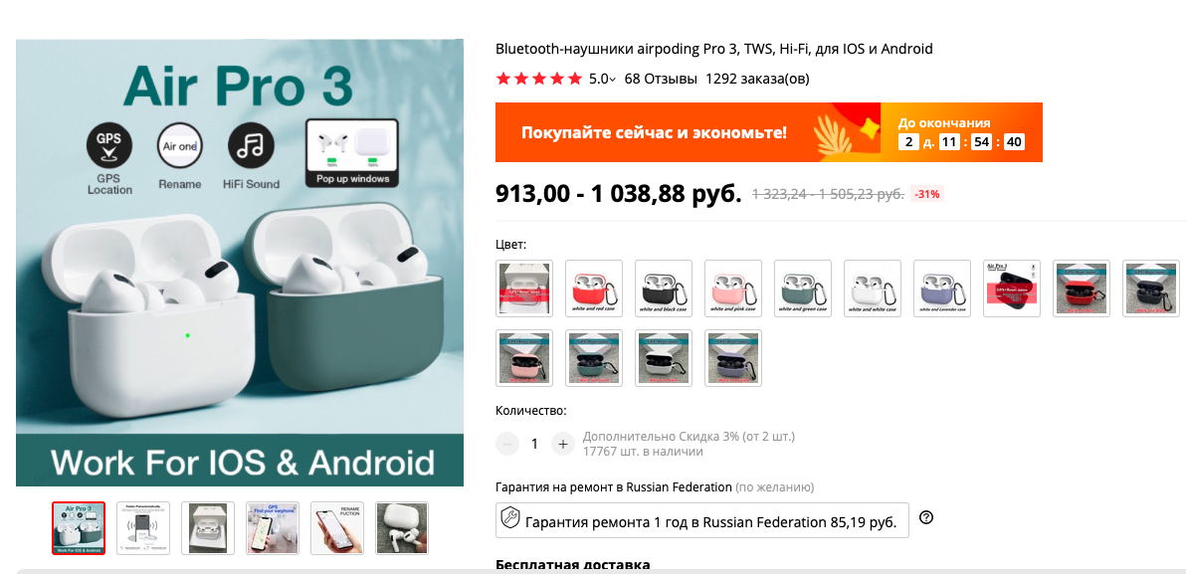
Task: Pick the white and Lavender case option
Action: 941,288
